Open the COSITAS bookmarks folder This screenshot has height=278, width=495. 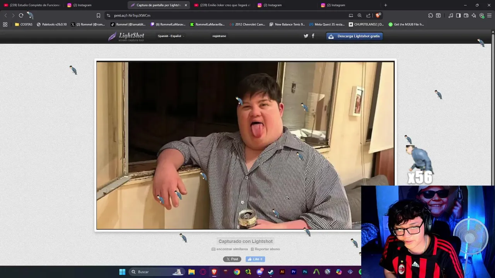(24, 24)
